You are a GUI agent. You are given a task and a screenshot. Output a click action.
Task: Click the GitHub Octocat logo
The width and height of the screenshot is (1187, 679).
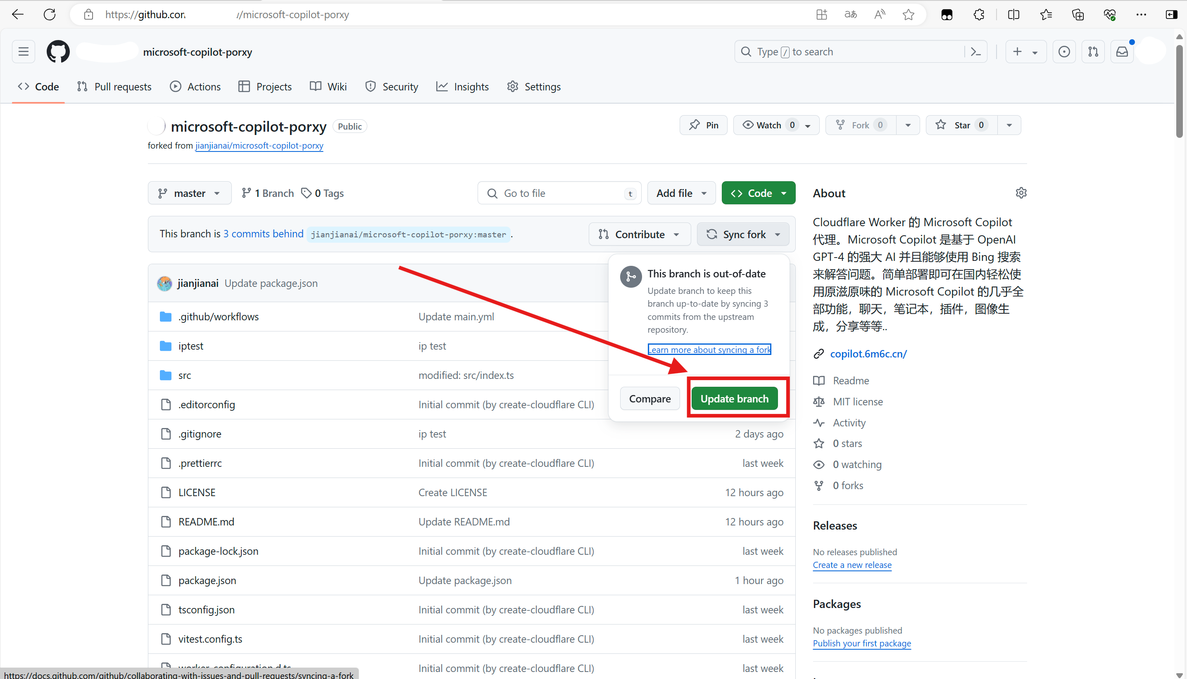pos(58,52)
